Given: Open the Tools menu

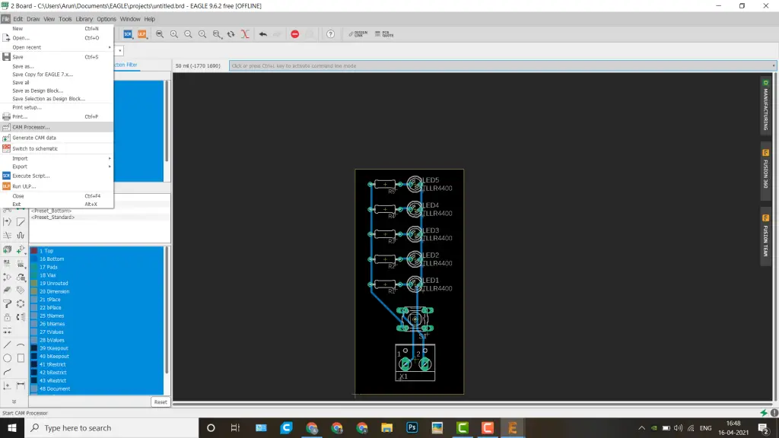Looking at the screenshot, I should tap(65, 19).
